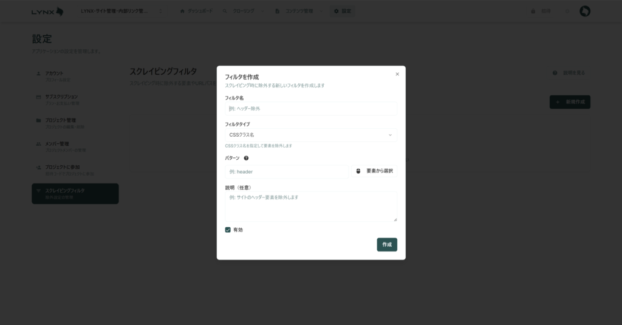This screenshot has width=622, height=325.
Task: Click the 要素から選択 button
Action: coord(375,171)
